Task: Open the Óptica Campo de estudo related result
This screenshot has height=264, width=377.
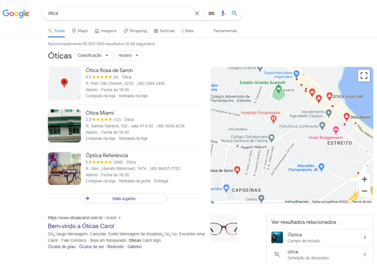Action: pyautogui.click(x=320, y=238)
